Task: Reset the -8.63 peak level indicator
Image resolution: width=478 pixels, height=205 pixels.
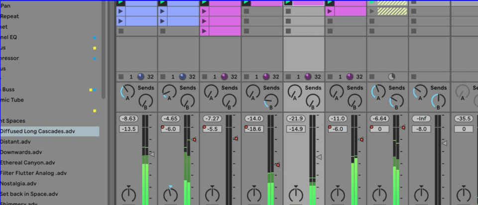Action: (128, 118)
